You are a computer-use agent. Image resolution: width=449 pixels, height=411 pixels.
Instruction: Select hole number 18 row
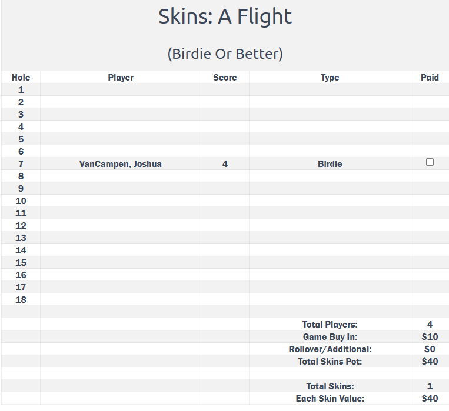click(21, 300)
